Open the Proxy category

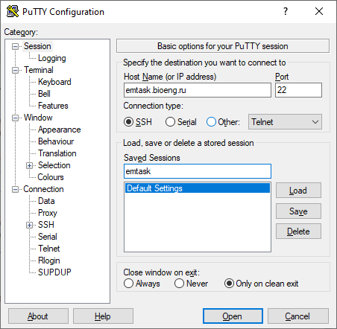(48, 213)
